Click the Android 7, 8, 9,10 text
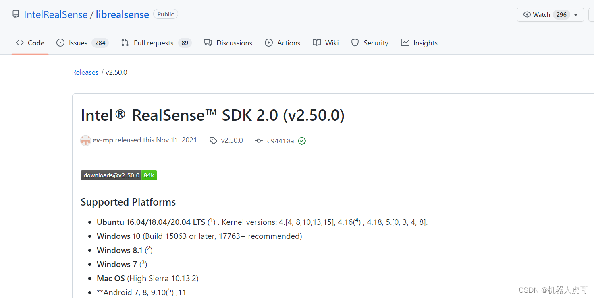This screenshot has width=594, height=298. [x=131, y=292]
